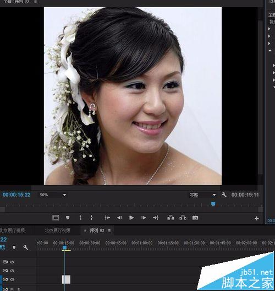Click timeline ruler at 00:01:15:00
Viewport: 275px width, 291px height.
(168, 243)
